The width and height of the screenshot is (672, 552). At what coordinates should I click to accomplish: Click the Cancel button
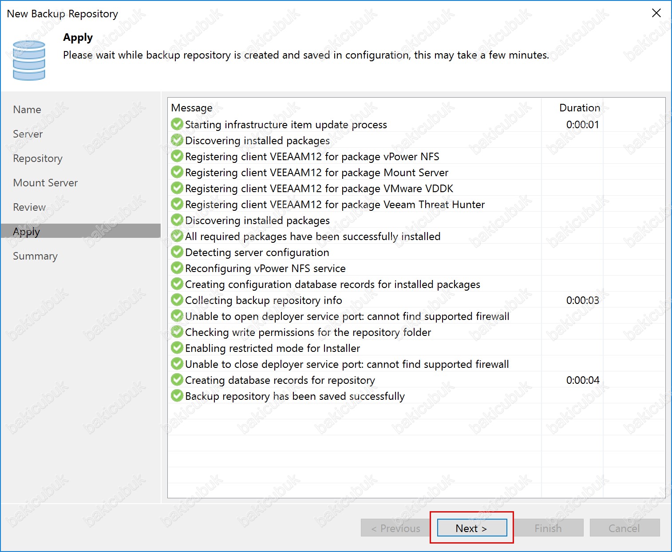625,528
